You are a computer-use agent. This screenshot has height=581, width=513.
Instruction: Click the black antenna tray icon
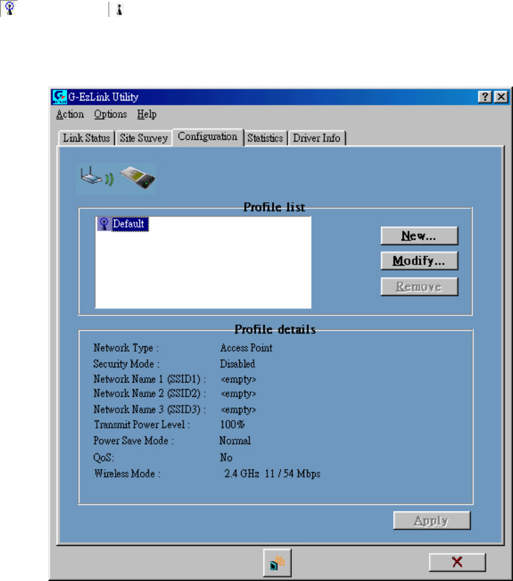pos(119,10)
